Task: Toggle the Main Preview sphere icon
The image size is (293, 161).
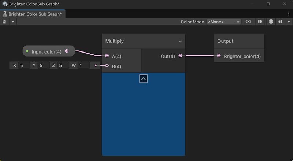Action: coord(271,22)
